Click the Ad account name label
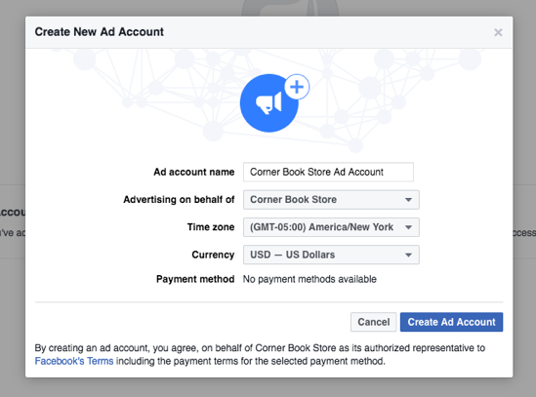Image resolution: width=536 pixels, height=397 pixels. tap(194, 172)
